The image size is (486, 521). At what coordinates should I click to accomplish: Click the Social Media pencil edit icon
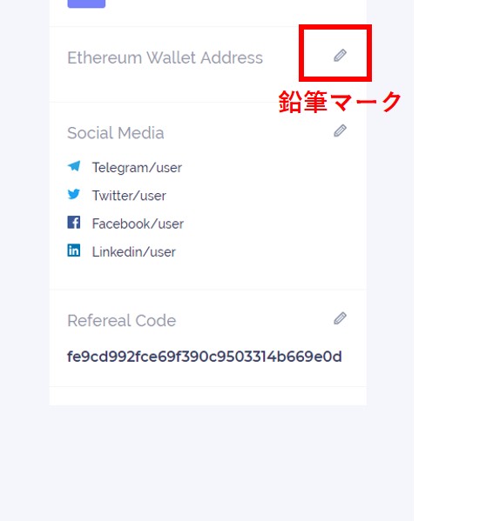coord(340,131)
